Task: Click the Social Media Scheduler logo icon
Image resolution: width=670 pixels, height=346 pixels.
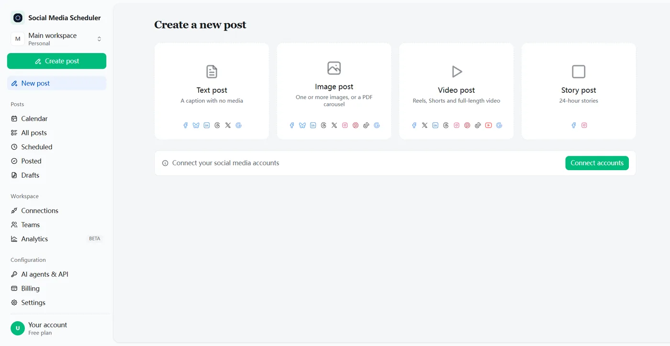Action: tap(18, 18)
